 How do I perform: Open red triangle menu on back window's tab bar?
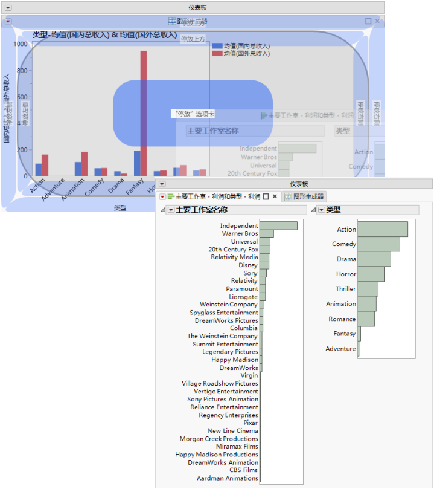tap(8, 21)
